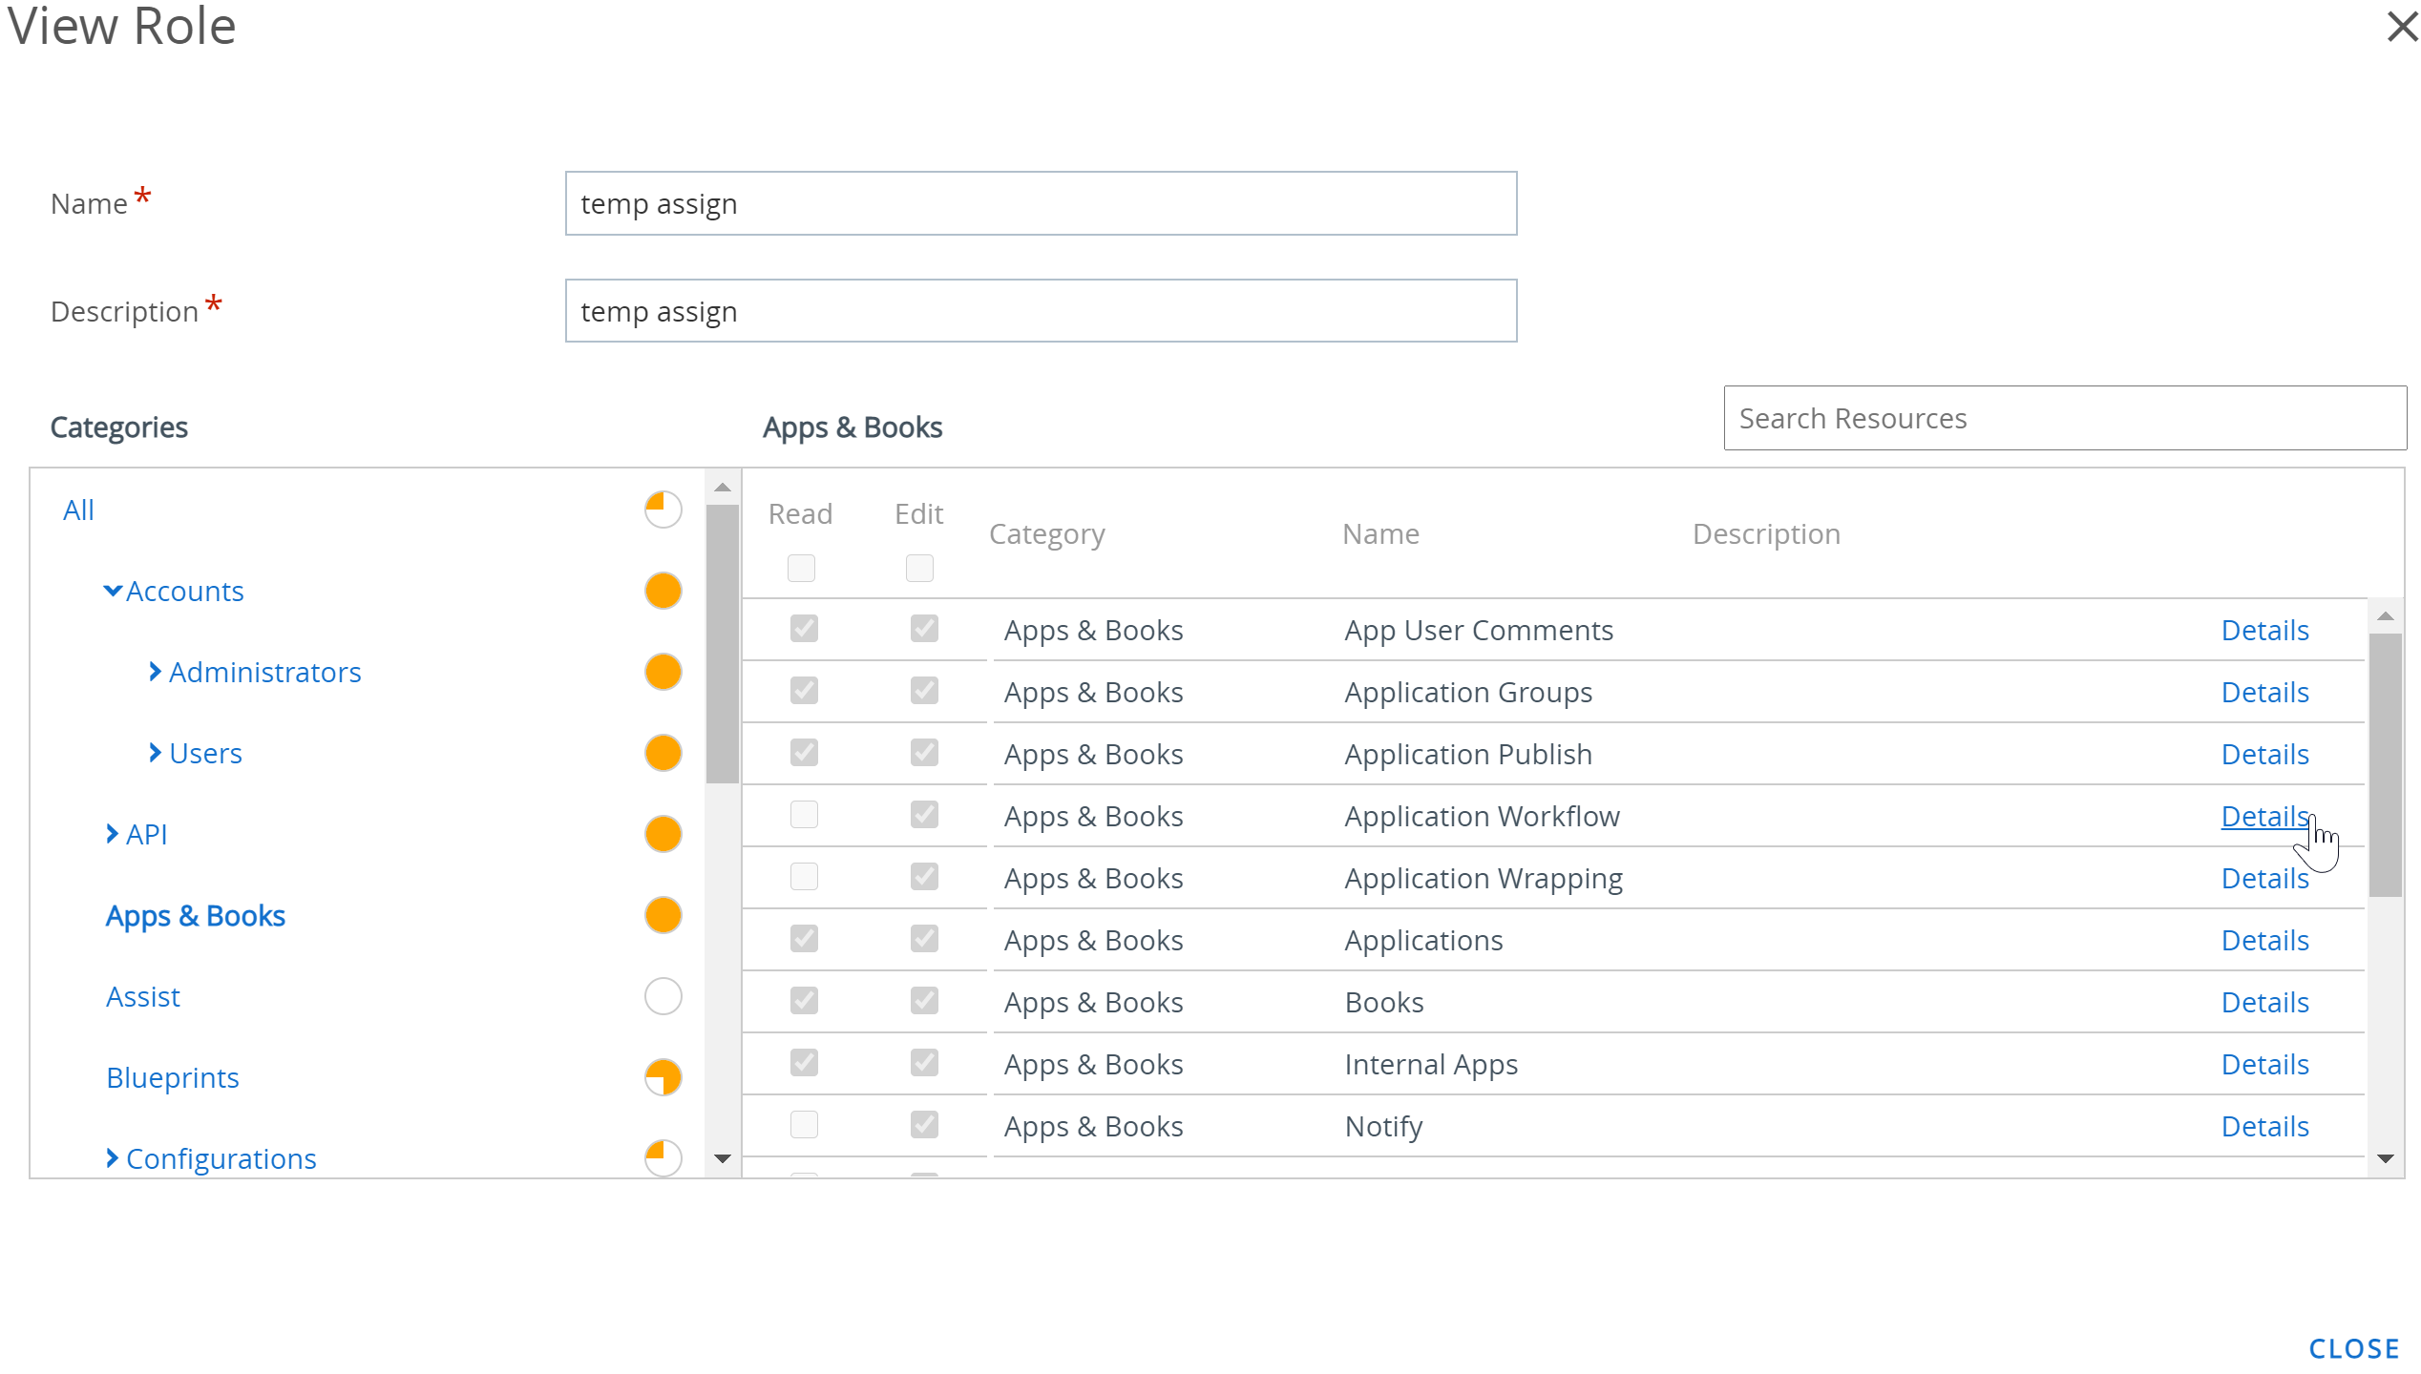Screen dimensions: 2421x1374
Task: Select the Apps & Books category tab
Action: coord(195,915)
